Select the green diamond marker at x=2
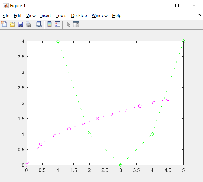This screenshot has width=203, height=182. pos(89,134)
